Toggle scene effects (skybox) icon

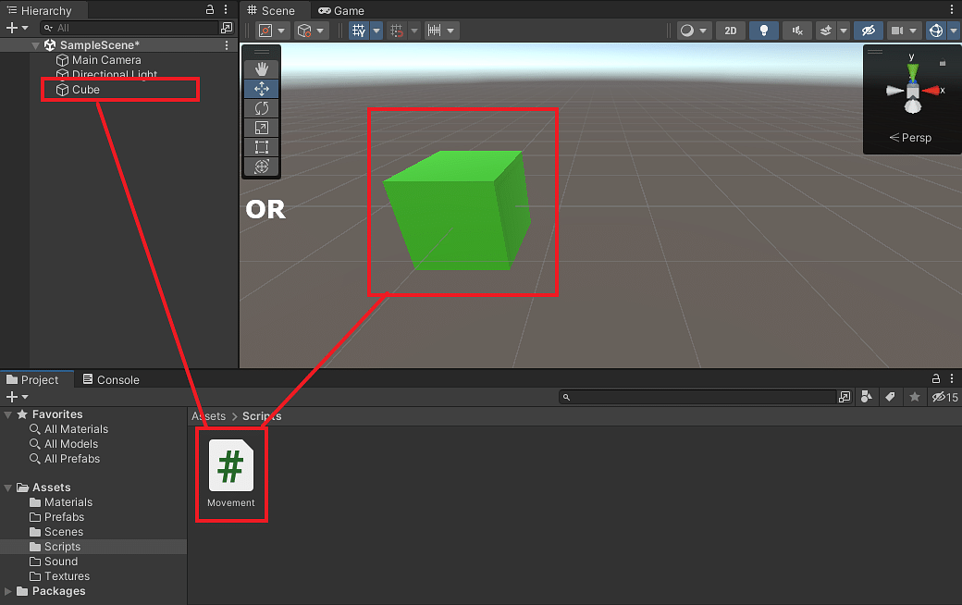(x=826, y=31)
